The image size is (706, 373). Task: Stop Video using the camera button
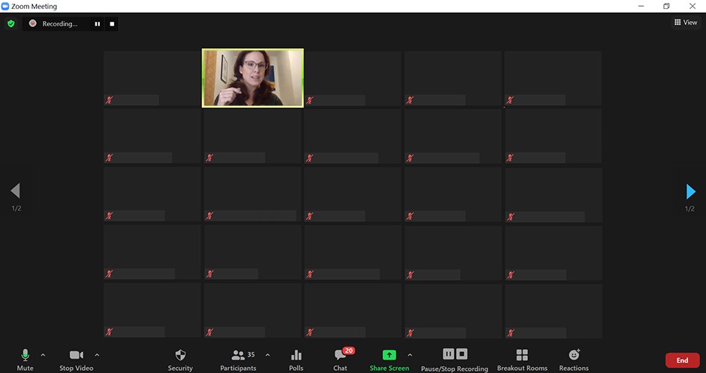coord(77,360)
